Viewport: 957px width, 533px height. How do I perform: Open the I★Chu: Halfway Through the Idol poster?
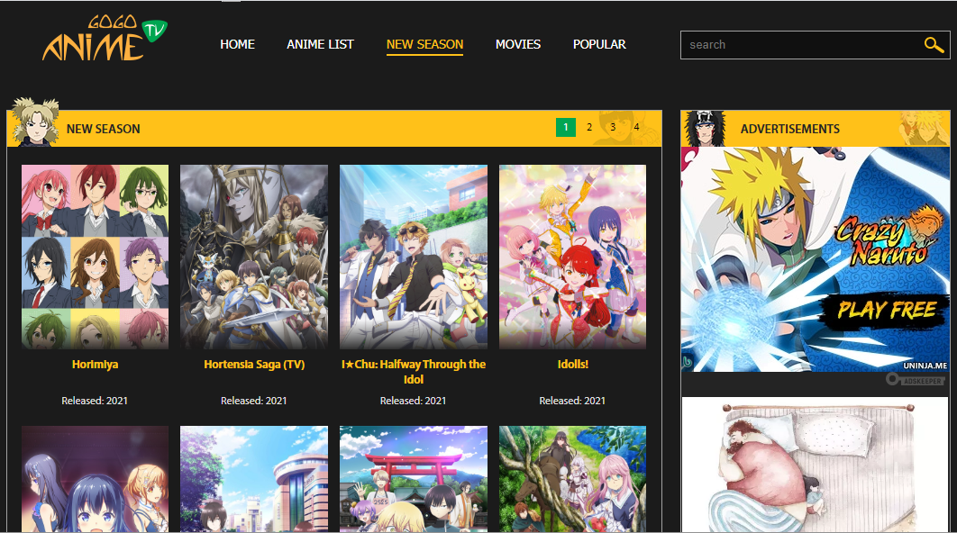click(x=414, y=257)
